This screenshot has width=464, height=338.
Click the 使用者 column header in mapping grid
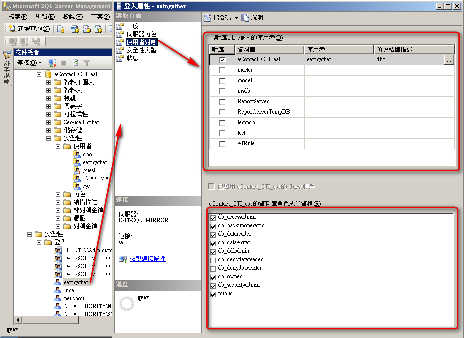[x=339, y=49]
